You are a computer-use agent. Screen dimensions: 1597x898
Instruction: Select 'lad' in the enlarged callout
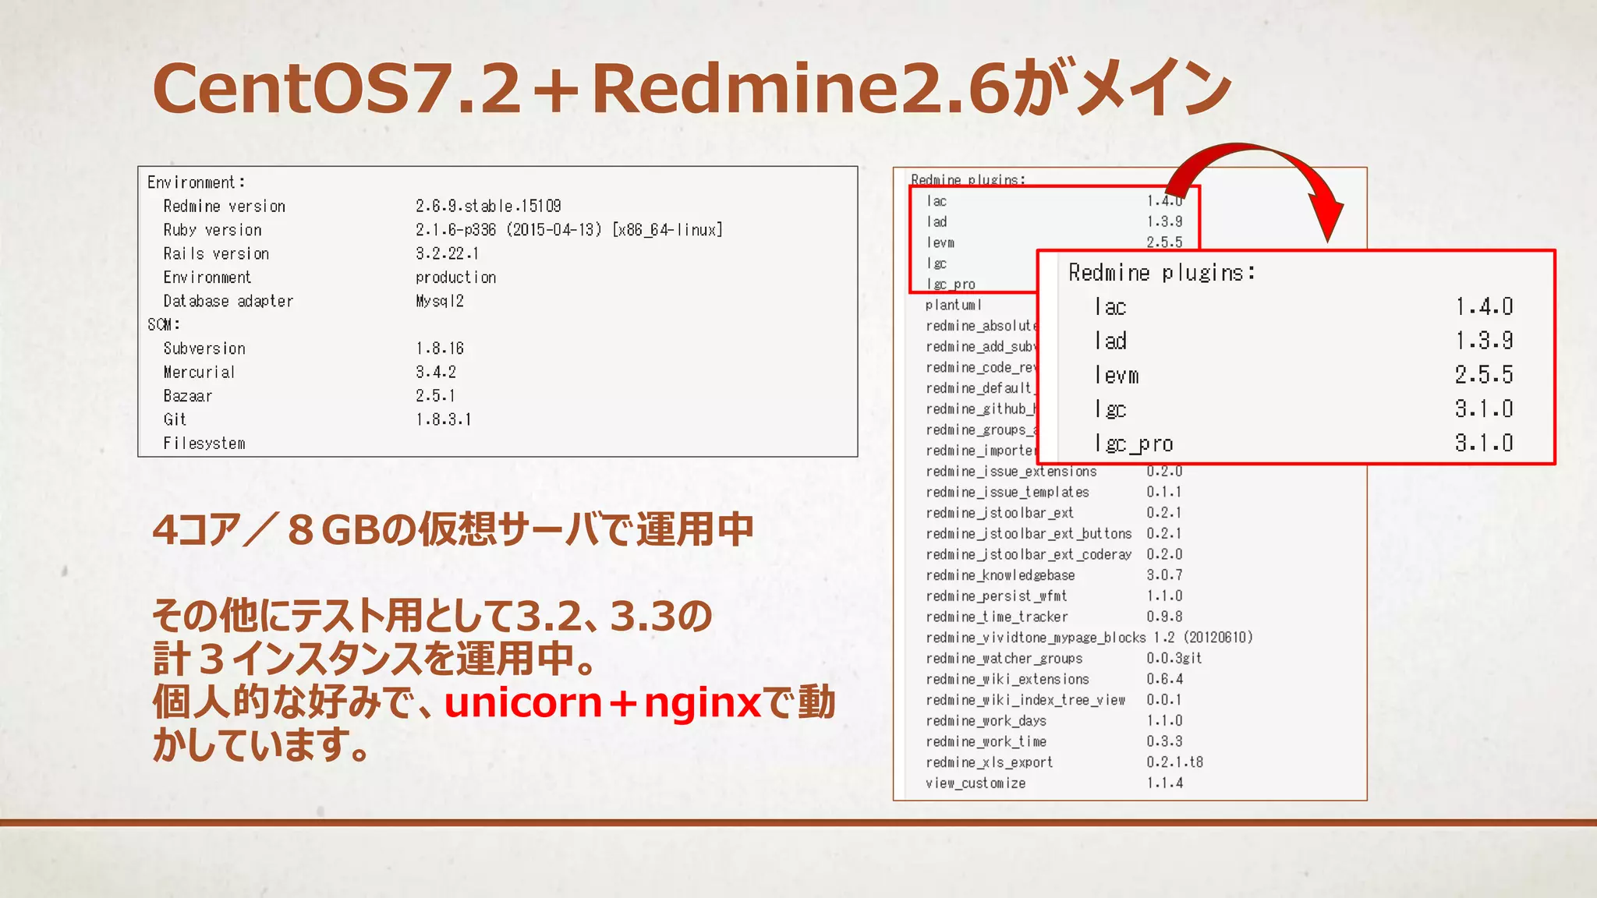coord(1110,341)
